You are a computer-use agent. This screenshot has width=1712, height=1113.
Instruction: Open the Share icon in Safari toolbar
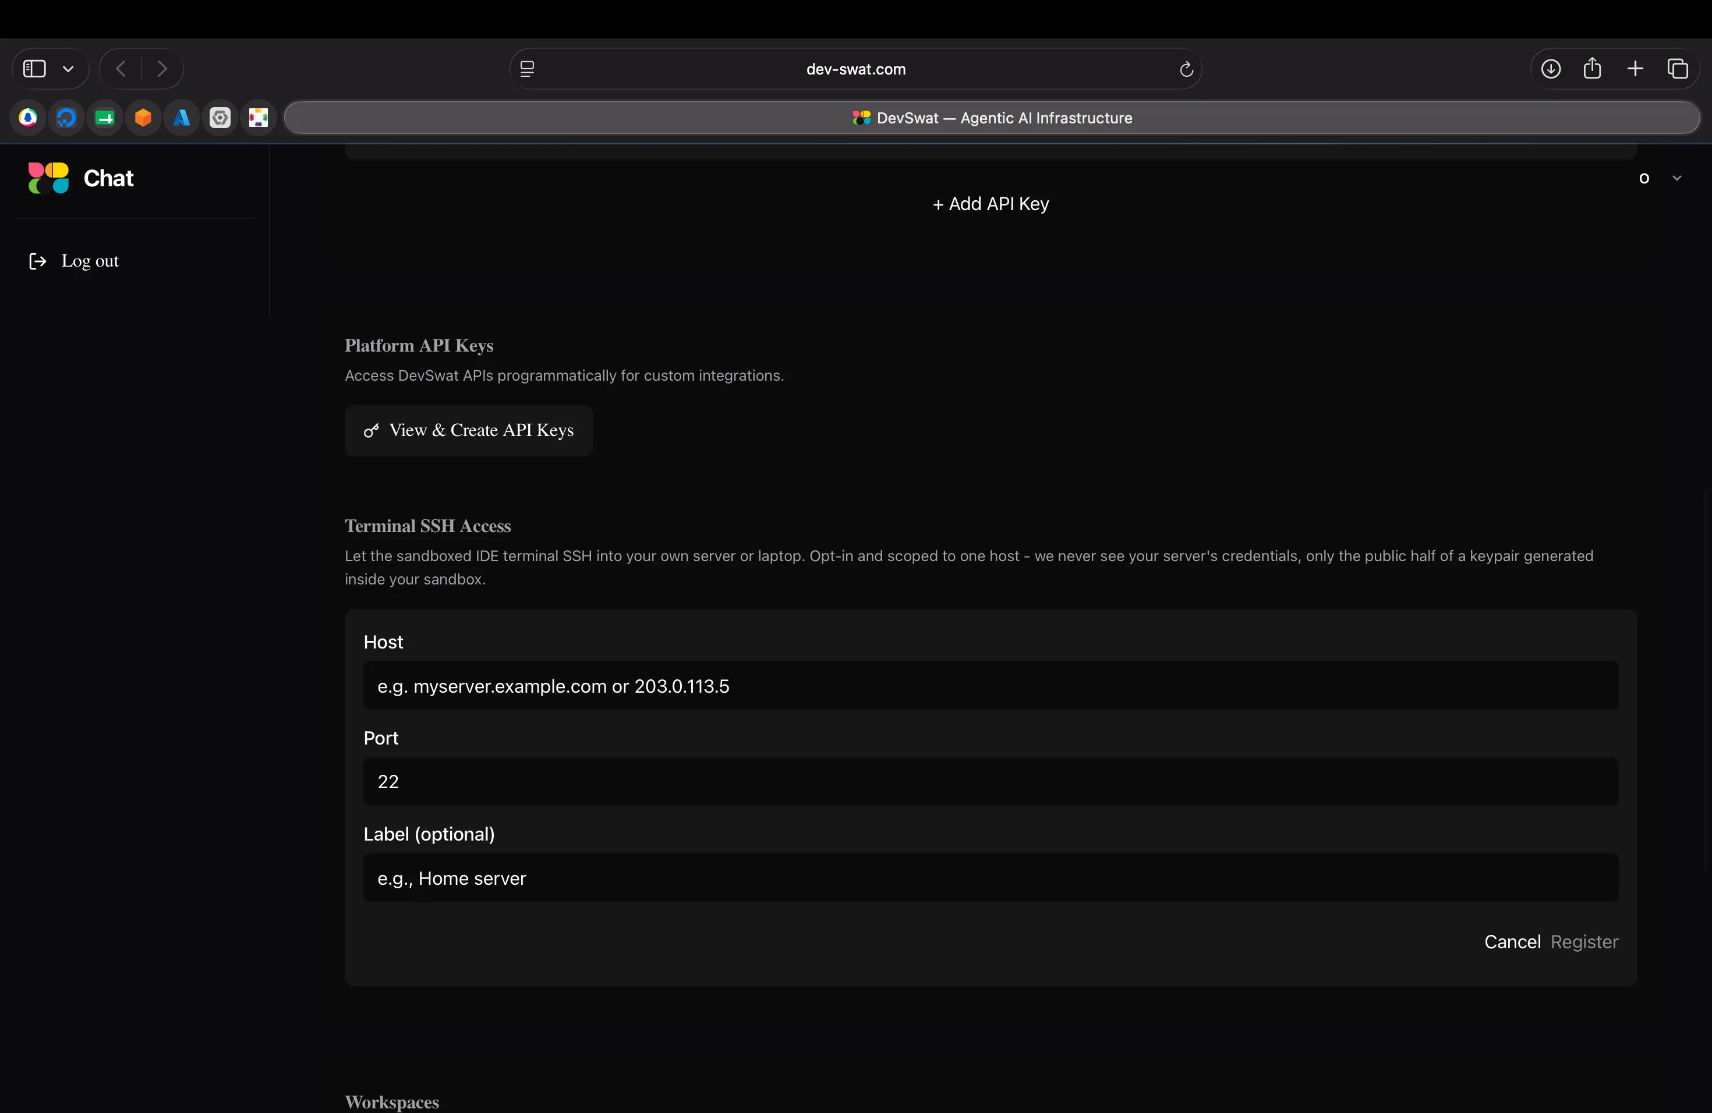pyautogui.click(x=1593, y=68)
